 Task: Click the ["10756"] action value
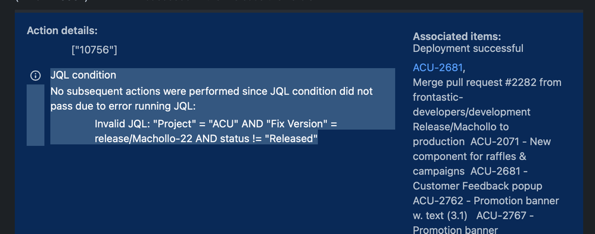click(x=95, y=49)
